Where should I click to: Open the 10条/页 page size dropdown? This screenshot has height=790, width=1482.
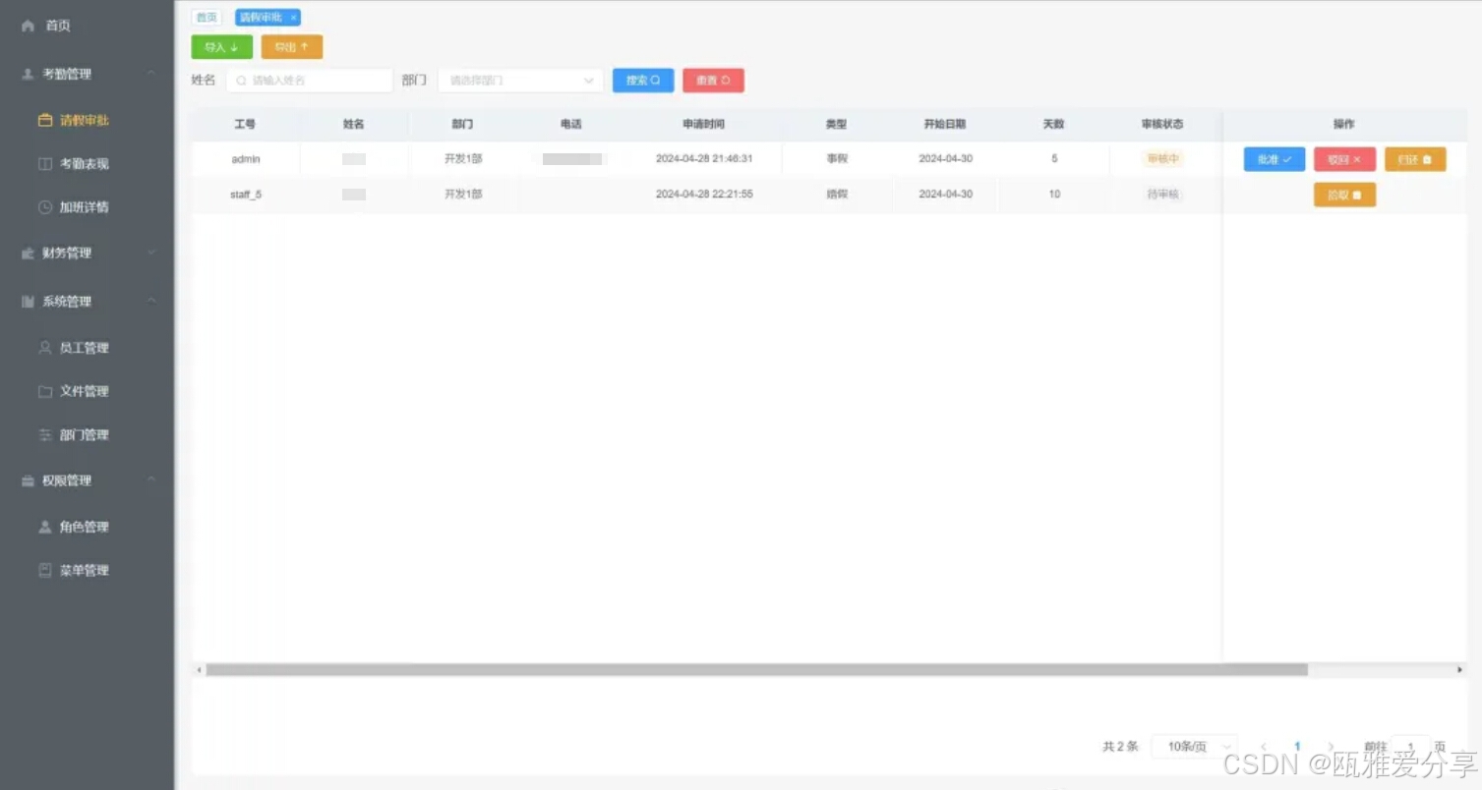1192,746
